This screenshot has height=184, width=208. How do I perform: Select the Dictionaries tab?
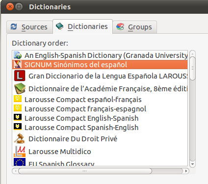click(83, 26)
